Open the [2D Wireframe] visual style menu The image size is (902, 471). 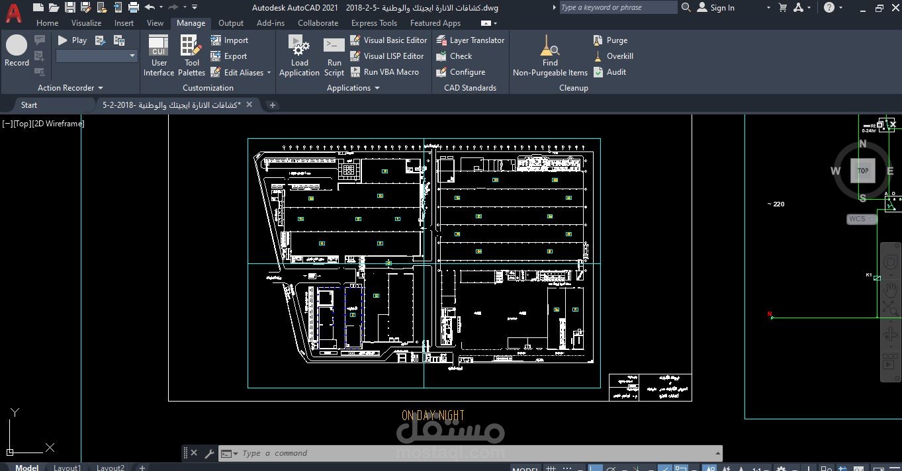click(58, 124)
